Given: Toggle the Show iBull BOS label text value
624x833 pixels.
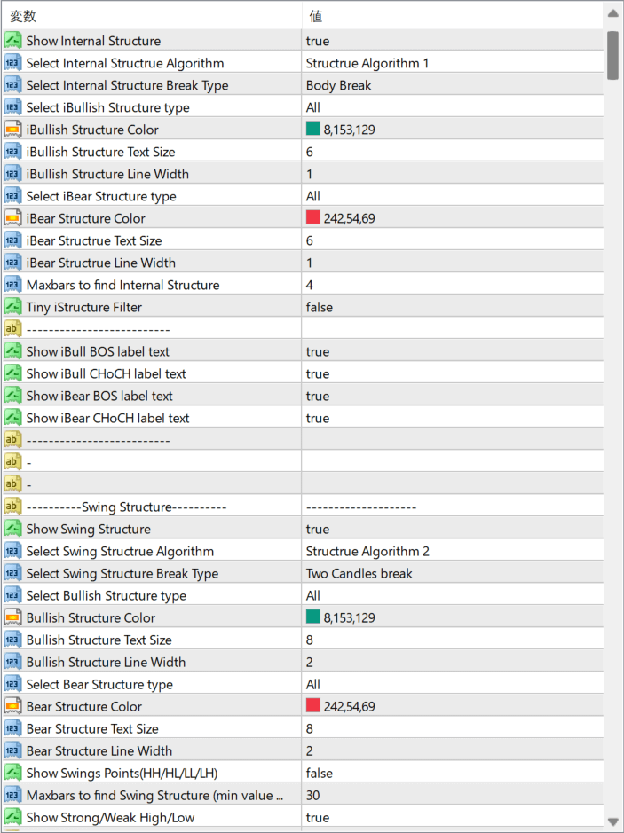Looking at the screenshot, I should click(x=453, y=351).
